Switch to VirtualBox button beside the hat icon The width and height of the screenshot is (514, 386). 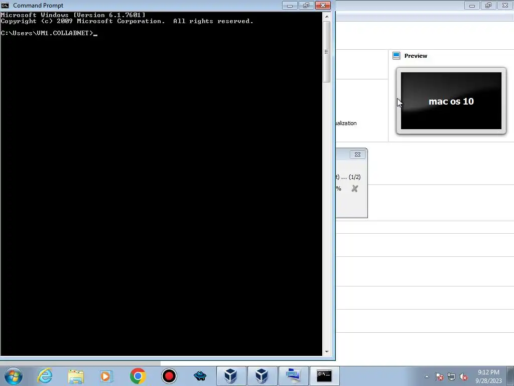tap(231, 376)
